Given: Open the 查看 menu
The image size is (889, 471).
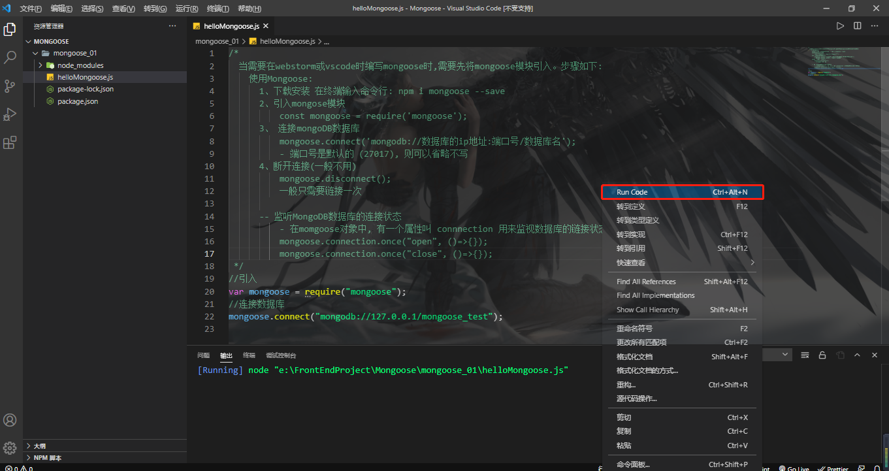Looking at the screenshot, I should point(123,8).
